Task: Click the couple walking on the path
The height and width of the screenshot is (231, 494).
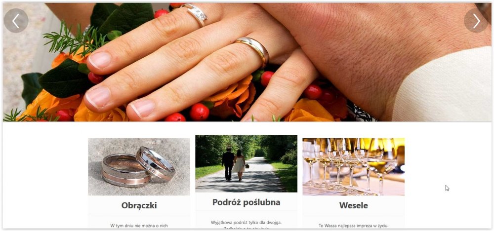Action: [x=234, y=164]
